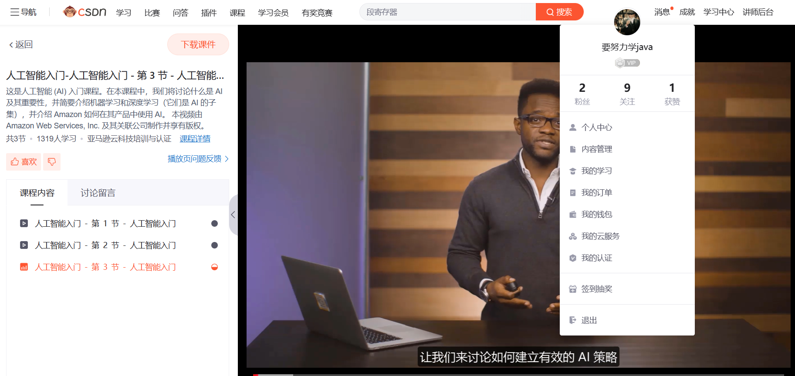Click the half-progress status icon for 第 3 节
The image size is (795, 376).
(x=214, y=267)
